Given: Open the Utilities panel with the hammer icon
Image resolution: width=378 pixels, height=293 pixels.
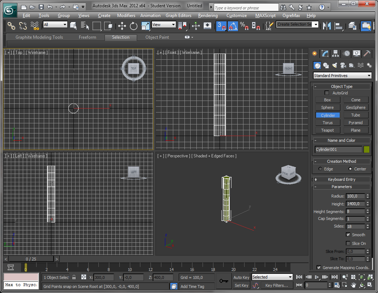Looking at the screenshot, I should 366,54.
